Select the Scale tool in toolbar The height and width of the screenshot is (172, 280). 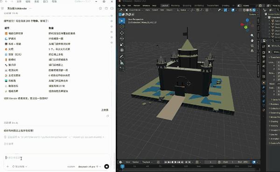(122, 44)
